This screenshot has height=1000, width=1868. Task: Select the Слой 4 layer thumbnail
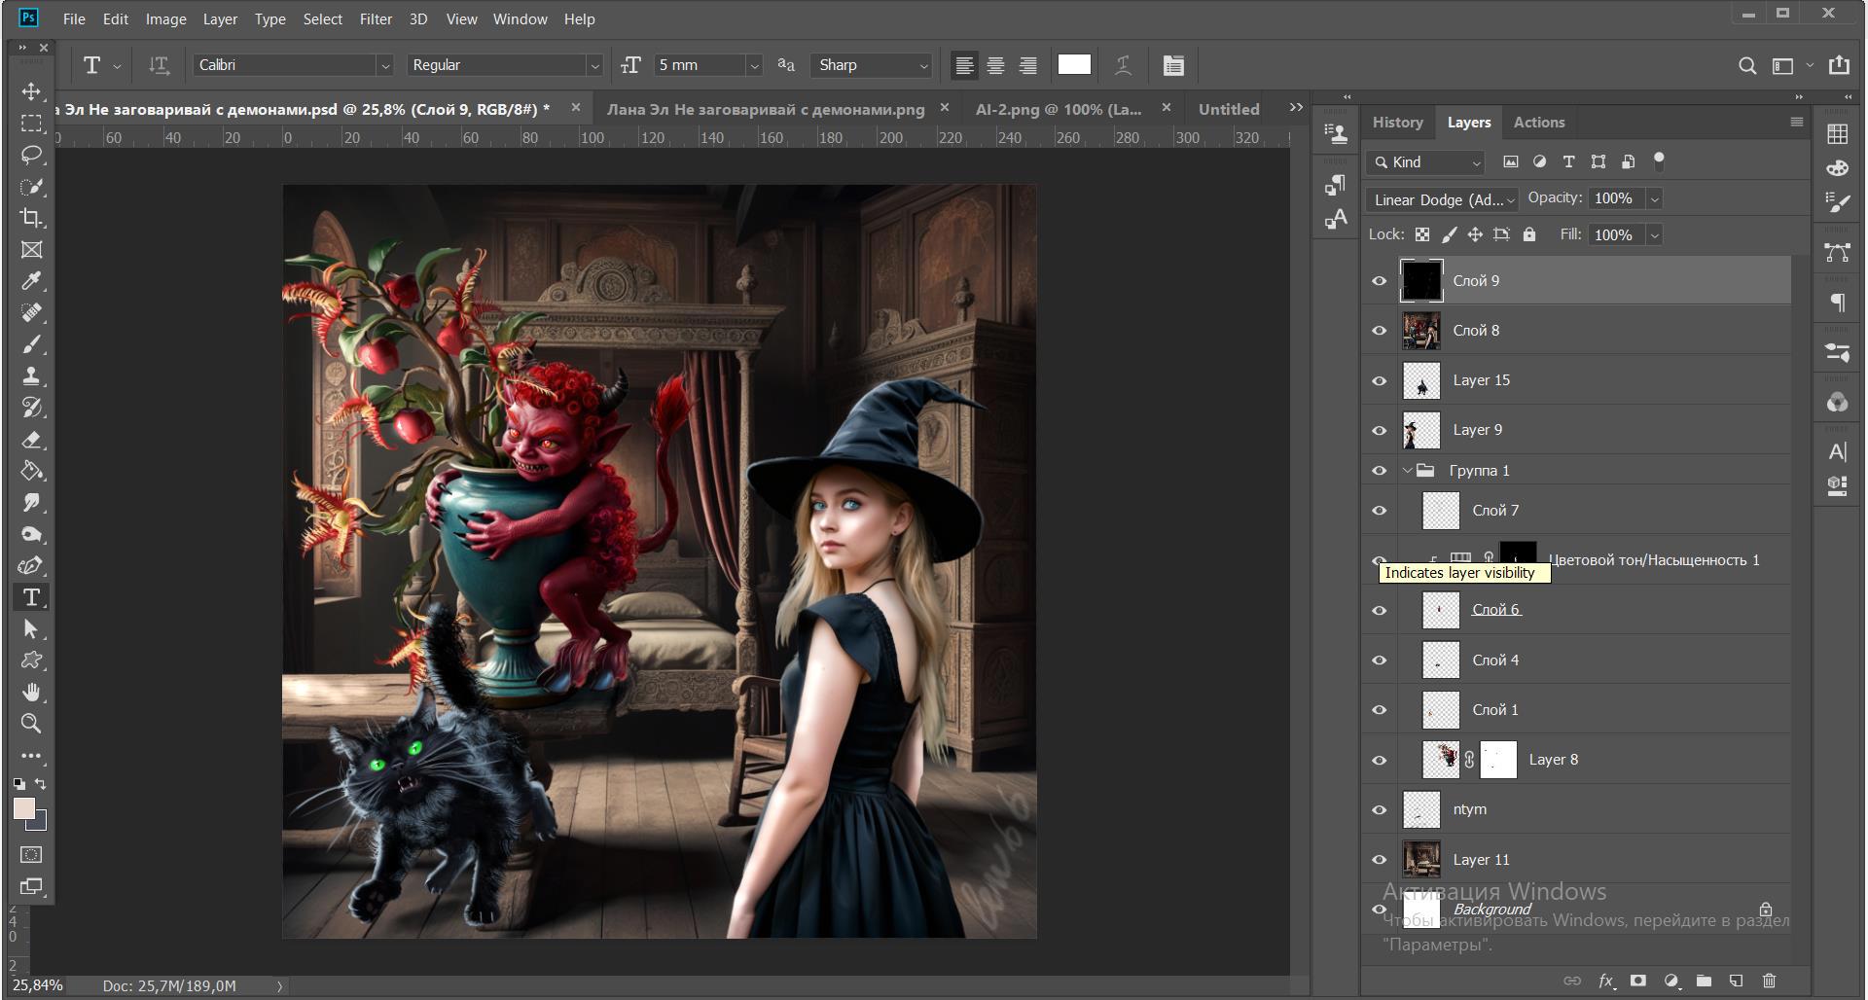1440,661
